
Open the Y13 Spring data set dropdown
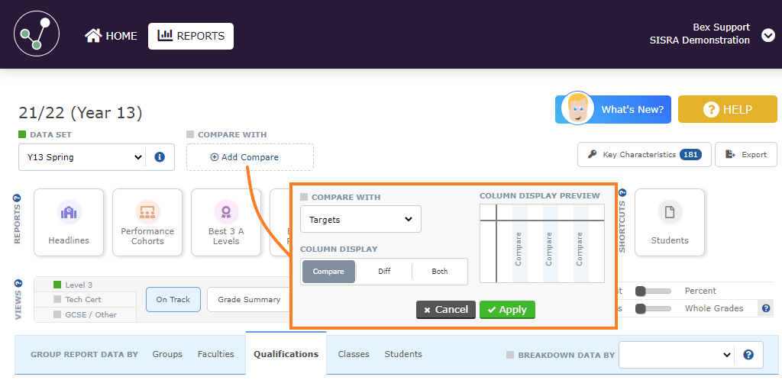tap(82, 157)
